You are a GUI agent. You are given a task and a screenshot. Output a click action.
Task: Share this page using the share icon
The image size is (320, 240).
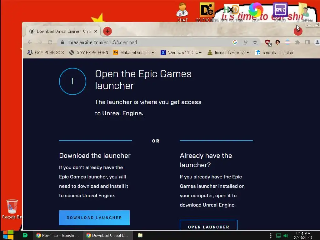click(x=245, y=42)
